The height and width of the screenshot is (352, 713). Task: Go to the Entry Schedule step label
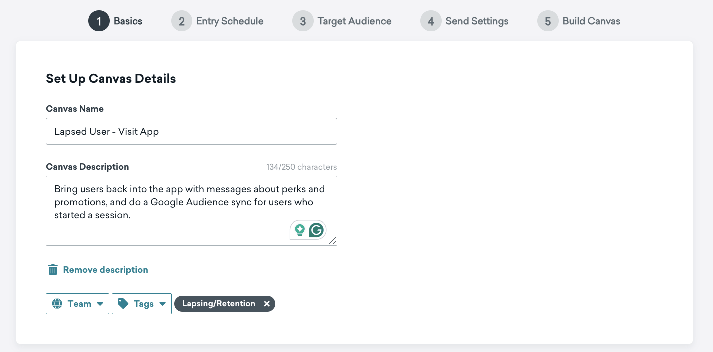(230, 21)
